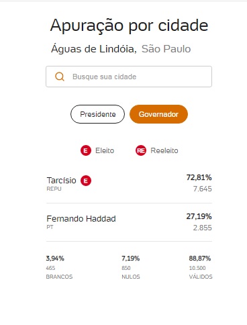
Task: Click the orange magnifying glass search icon
Action: point(60,77)
